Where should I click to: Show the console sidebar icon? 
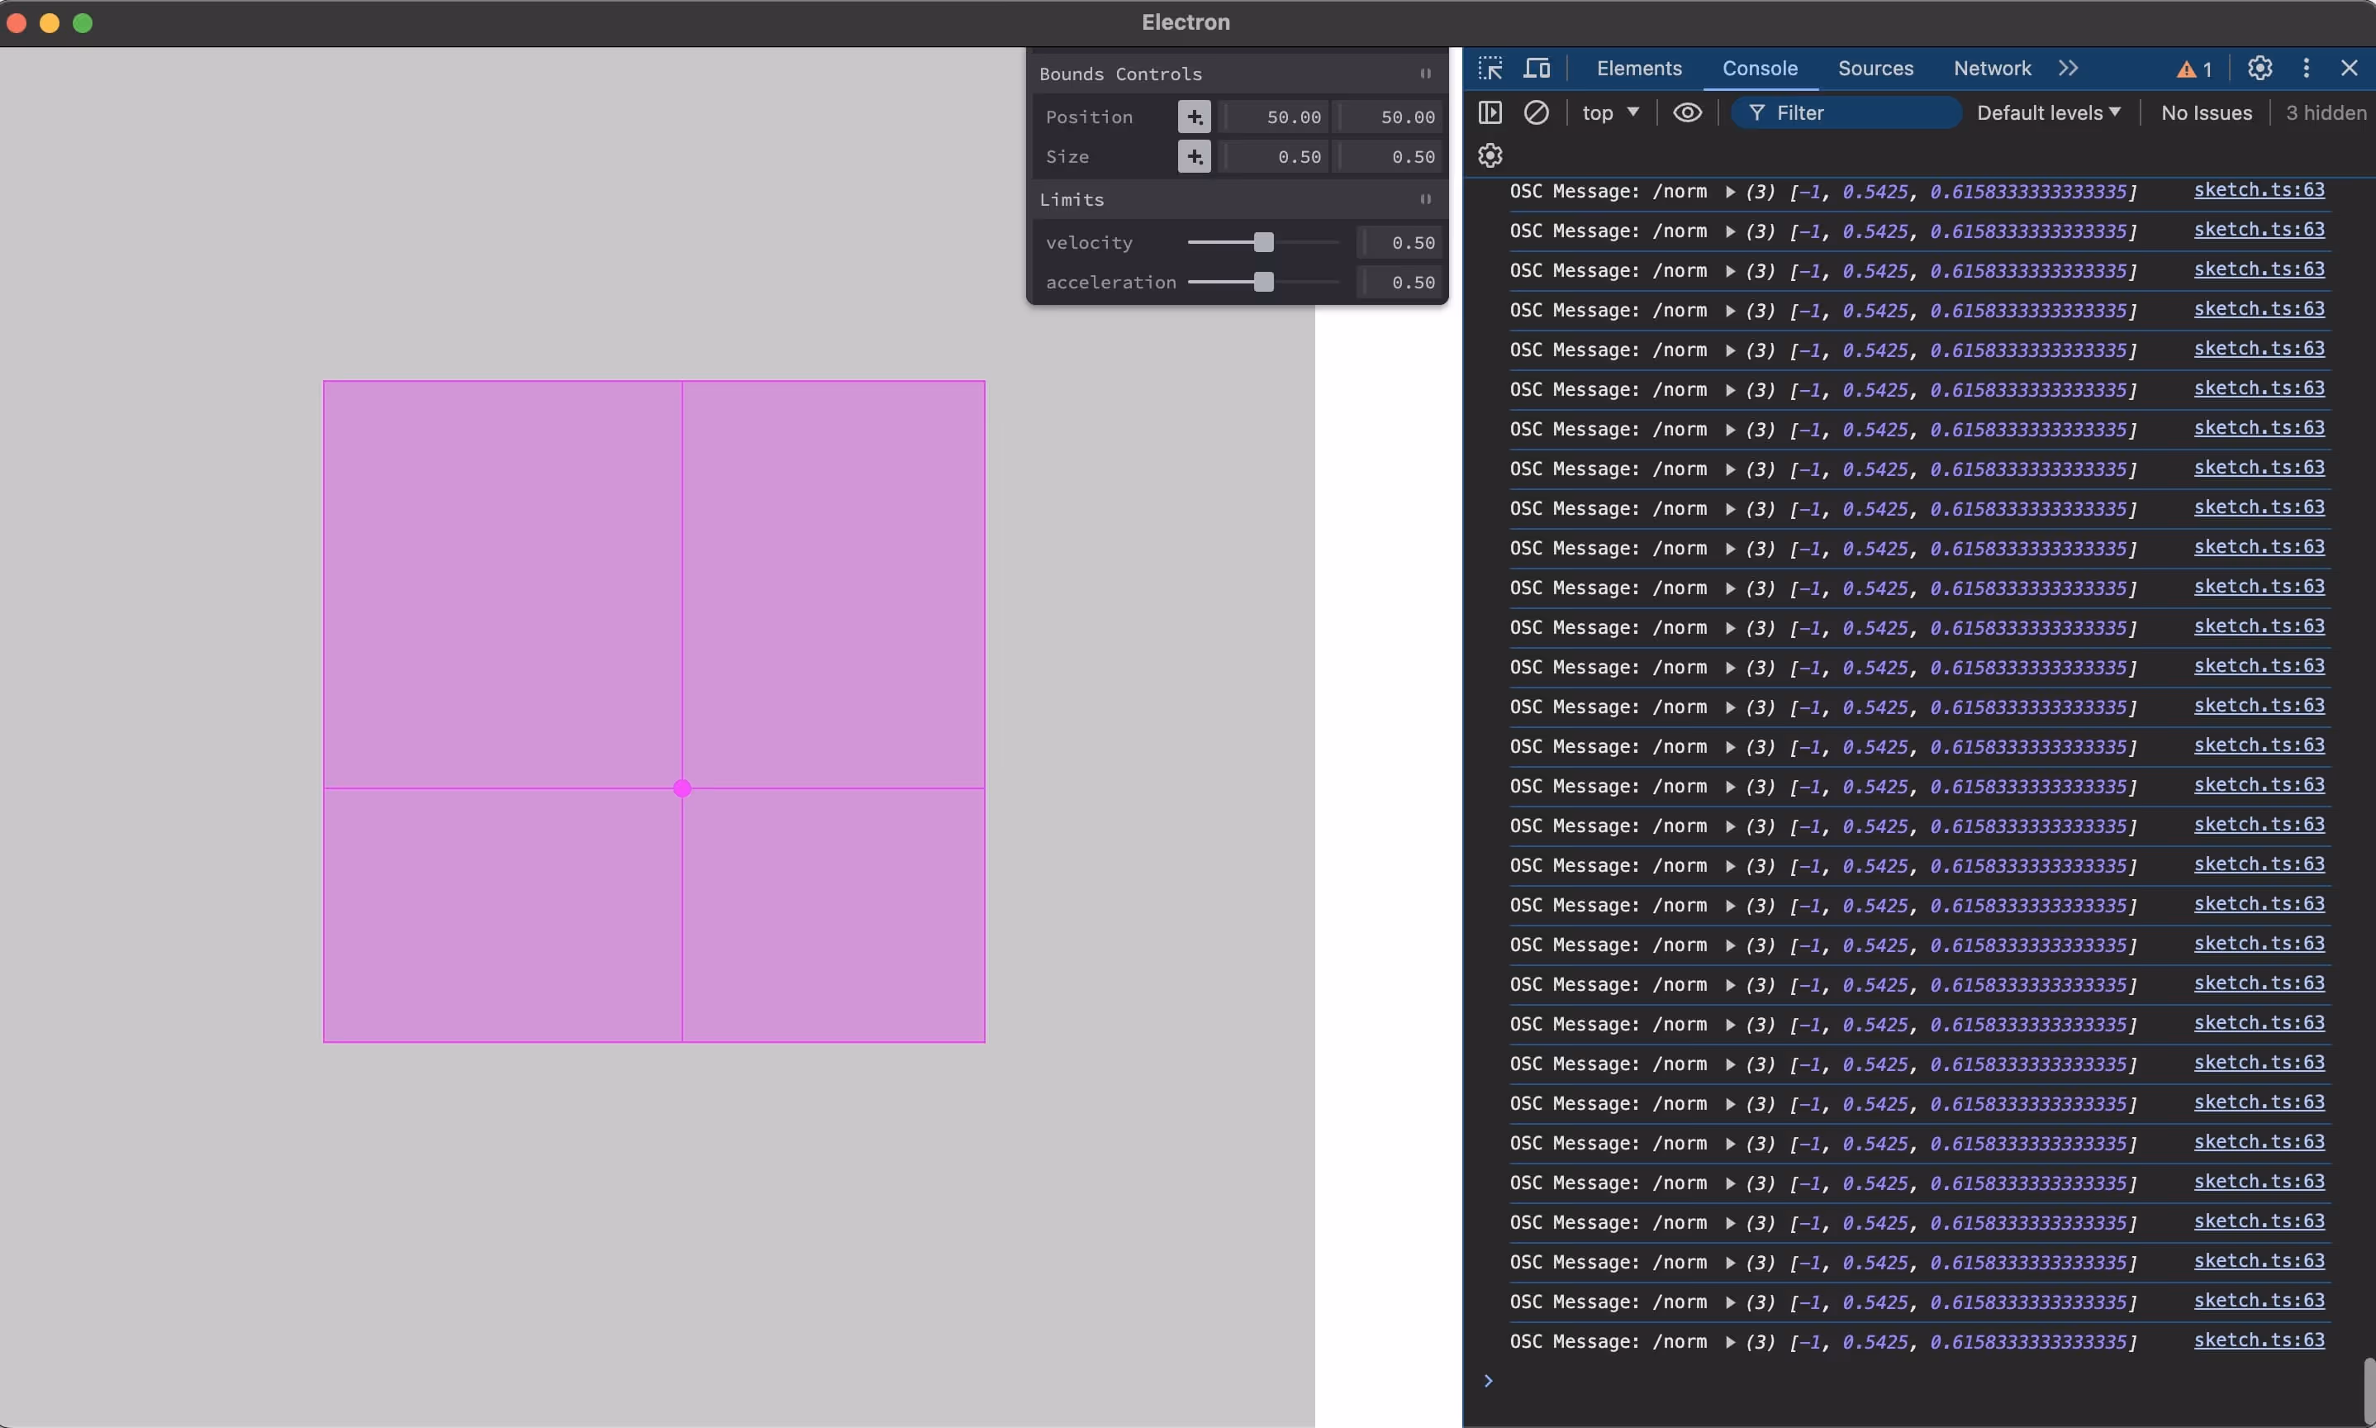[1490, 112]
